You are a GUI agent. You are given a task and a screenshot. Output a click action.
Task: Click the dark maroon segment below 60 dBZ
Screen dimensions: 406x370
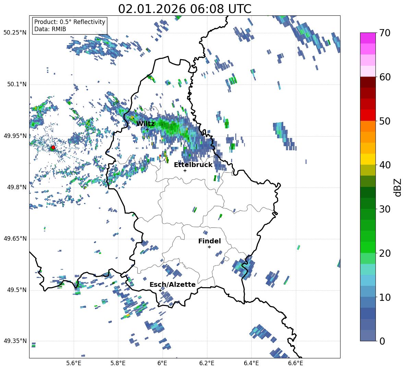[368, 82]
